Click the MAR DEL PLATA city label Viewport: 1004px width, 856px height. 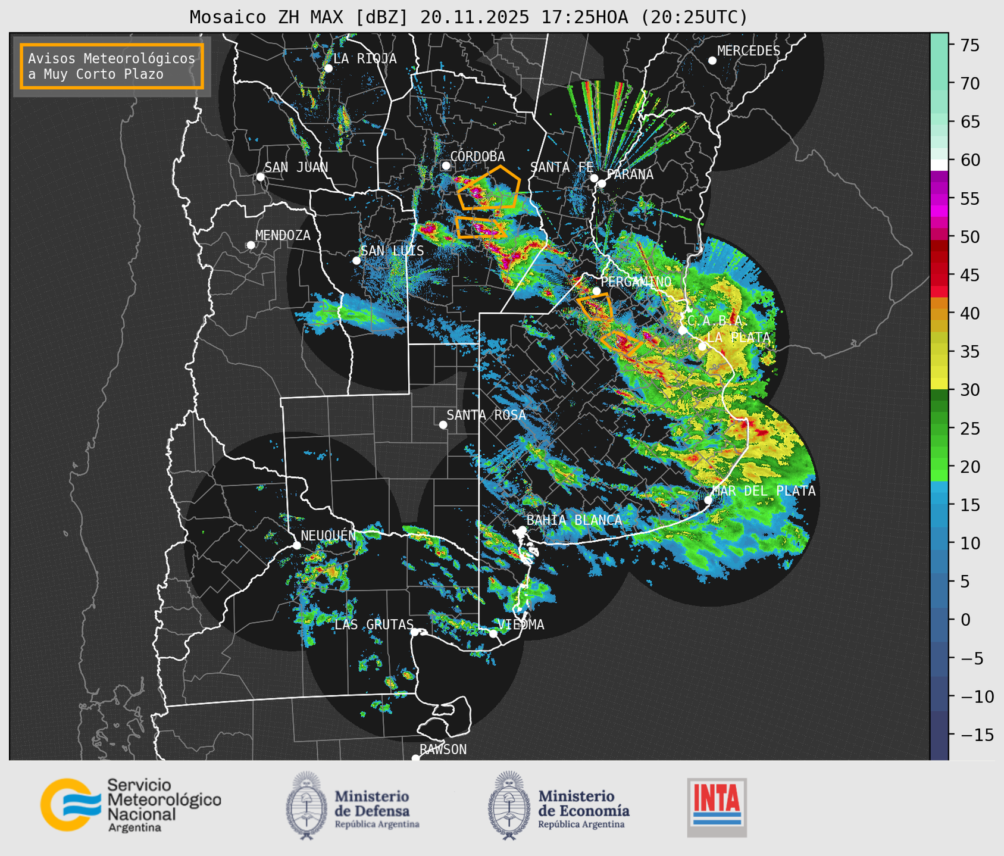(764, 491)
